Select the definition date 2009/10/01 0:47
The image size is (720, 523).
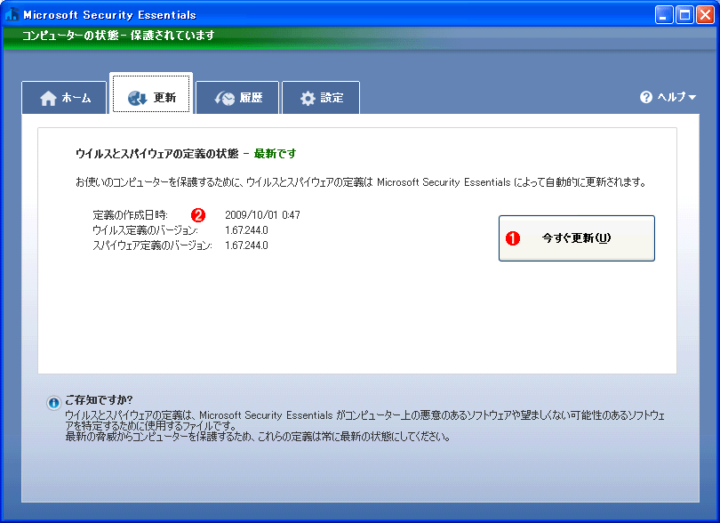(262, 215)
